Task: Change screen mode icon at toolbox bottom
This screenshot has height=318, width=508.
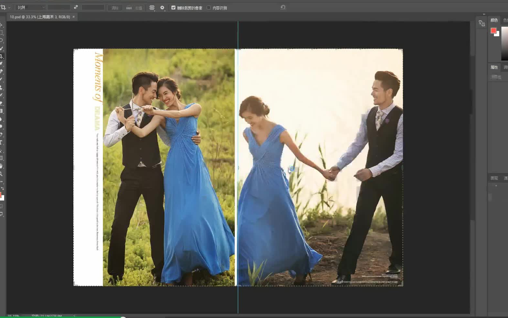Action: [2, 214]
